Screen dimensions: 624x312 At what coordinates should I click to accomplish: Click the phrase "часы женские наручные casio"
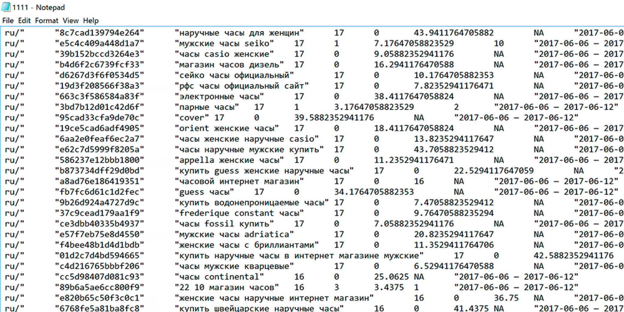click(247, 139)
